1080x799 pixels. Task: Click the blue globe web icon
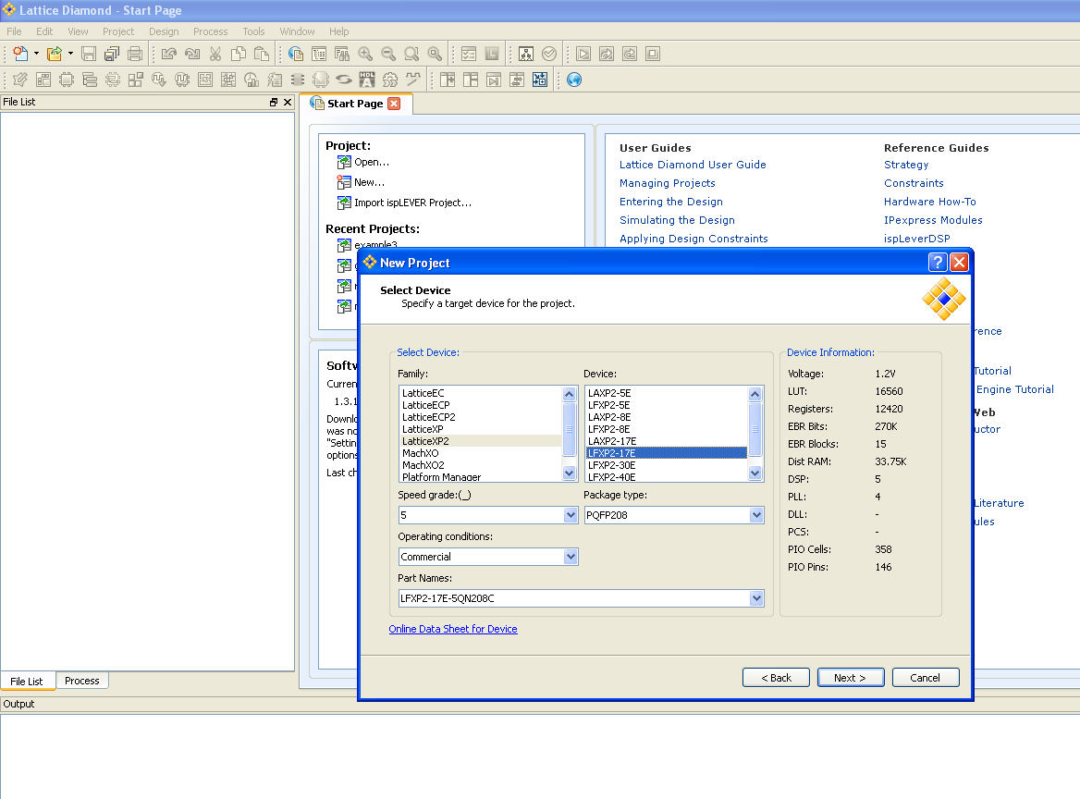[574, 80]
